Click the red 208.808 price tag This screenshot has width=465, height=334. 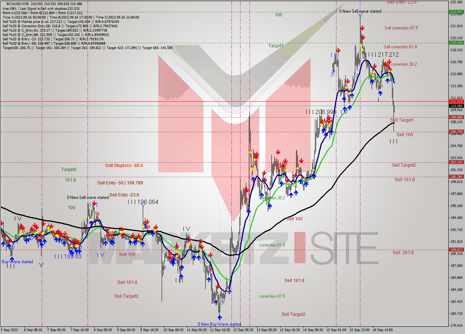pos(456,117)
